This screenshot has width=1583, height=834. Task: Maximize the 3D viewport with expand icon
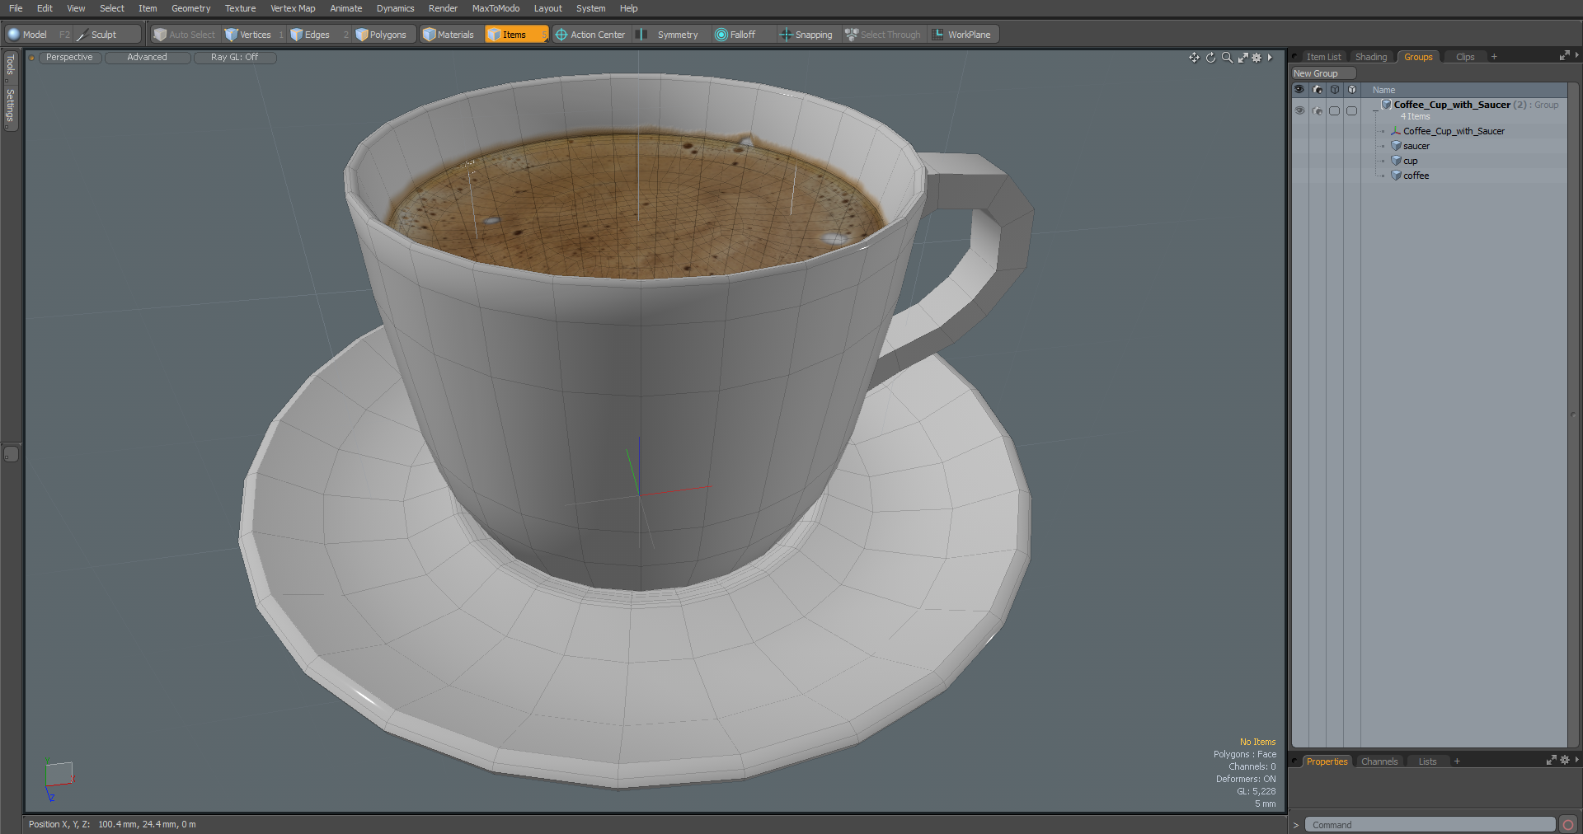pyautogui.click(x=1242, y=58)
